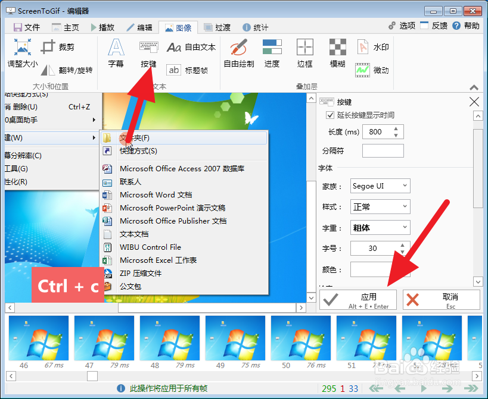This screenshot has height=399, width=488.
Task: Collapse the ribbon with the chevron
Action: (x=474, y=87)
